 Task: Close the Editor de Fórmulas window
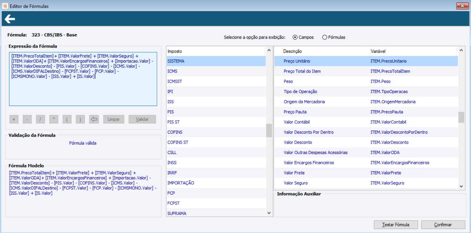pyautogui.click(x=463, y=6)
